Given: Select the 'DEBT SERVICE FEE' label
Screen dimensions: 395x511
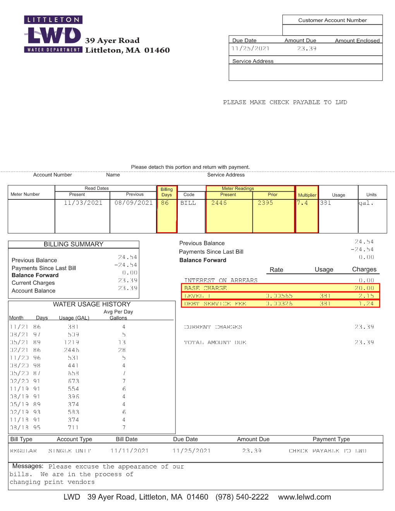Looking at the screenshot, I should [x=215, y=304].
